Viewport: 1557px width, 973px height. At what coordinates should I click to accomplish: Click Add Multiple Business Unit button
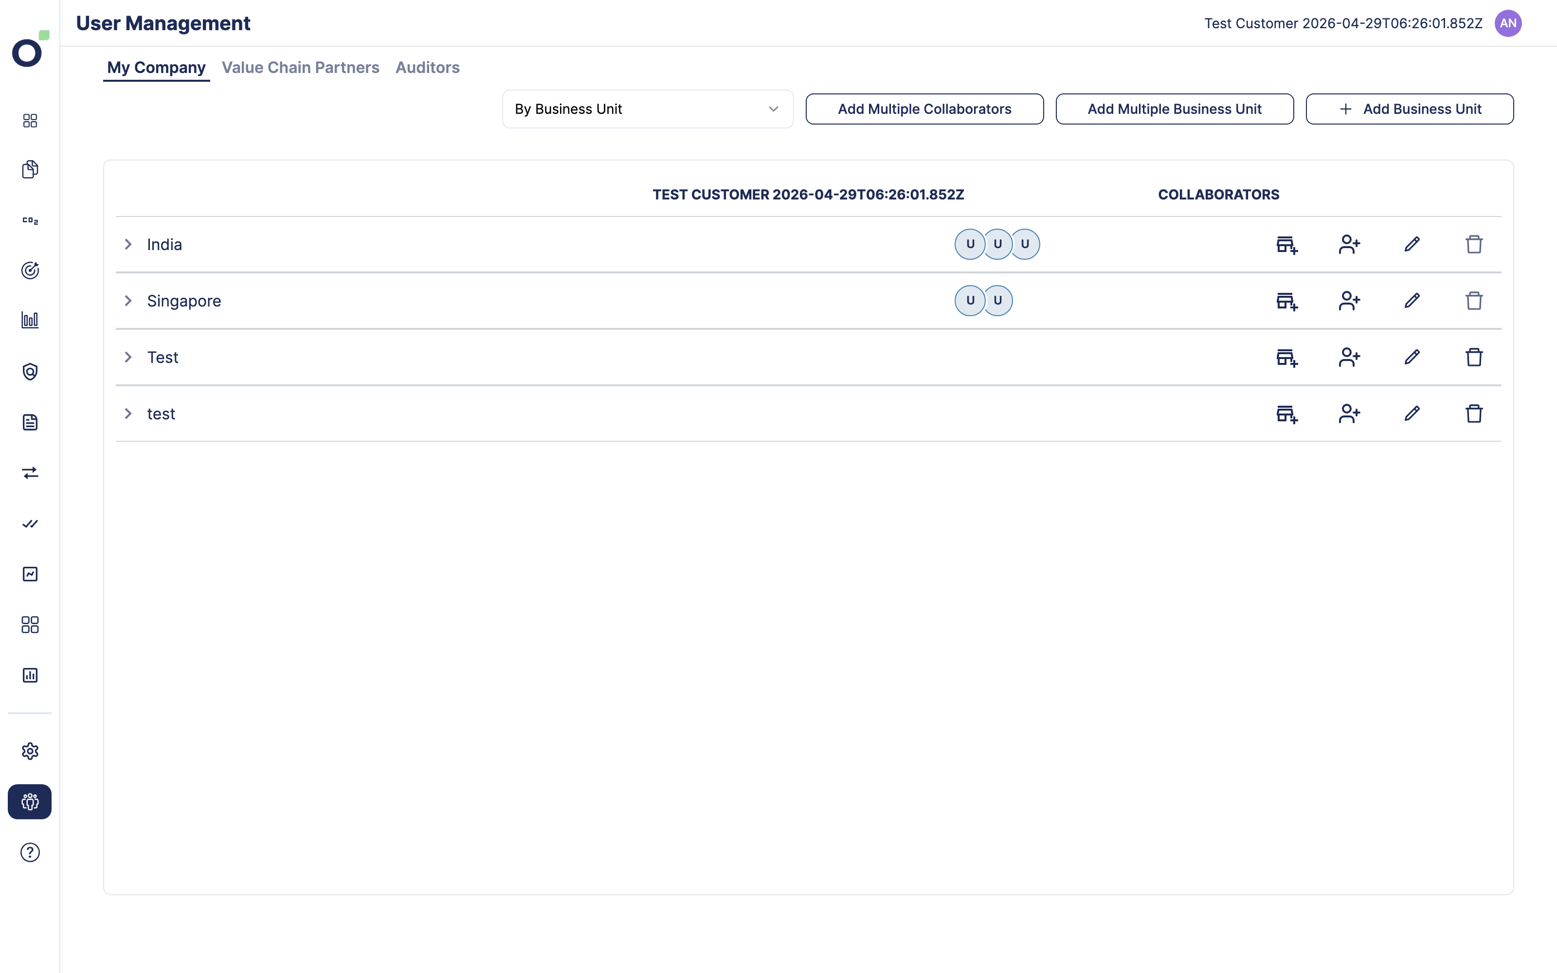tap(1174, 109)
